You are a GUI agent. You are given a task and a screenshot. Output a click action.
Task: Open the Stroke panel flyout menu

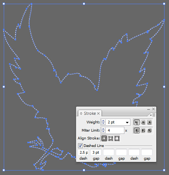click(x=153, y=115)
